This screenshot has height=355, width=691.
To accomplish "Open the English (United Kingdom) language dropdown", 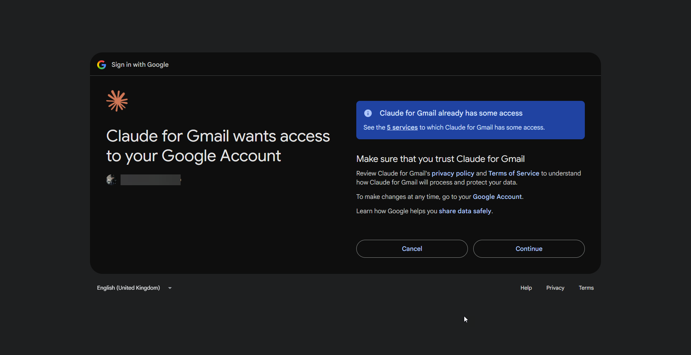I will 135,288.
